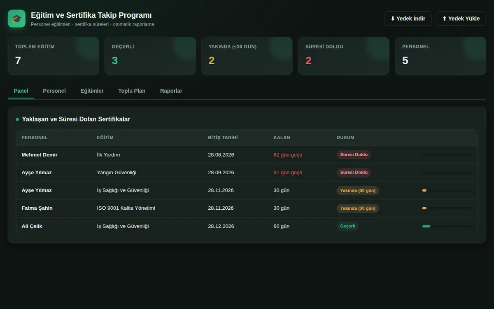494x309 pixels.
Task: Click the date 28.09.2026
Action: tap(221, 173)
